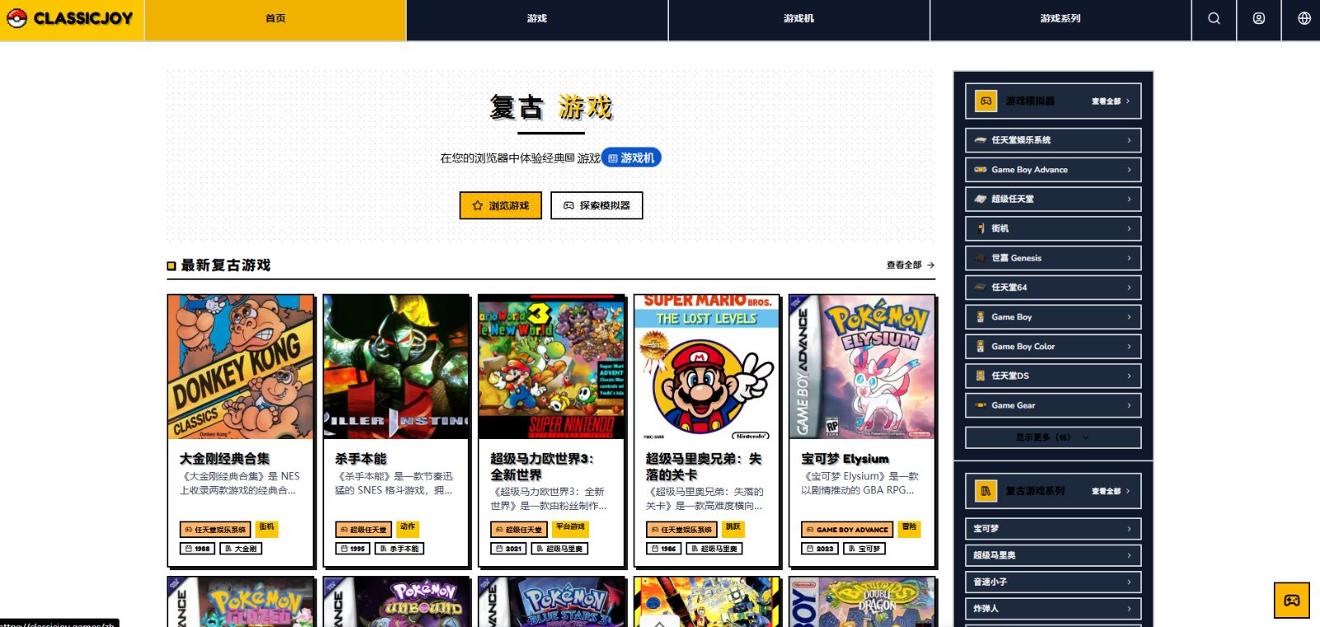Open the globe language selector icon
This screenshot has width=1320, height=627.
click(1304, 19)
